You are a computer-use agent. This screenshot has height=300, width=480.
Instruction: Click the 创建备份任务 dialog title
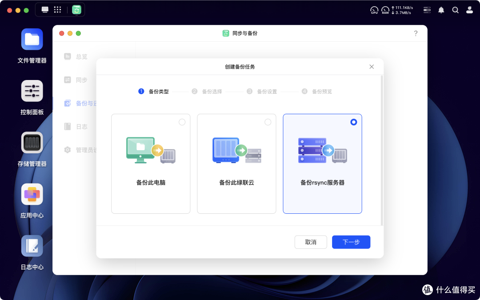(x=240, y=67)
